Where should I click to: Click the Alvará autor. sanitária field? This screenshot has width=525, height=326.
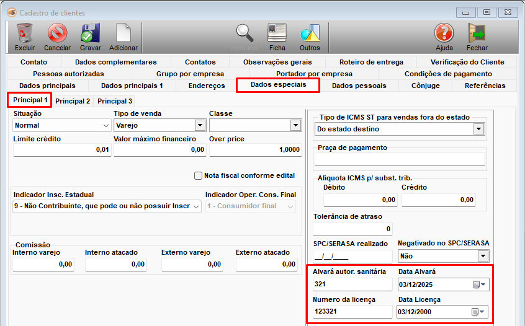(352, 284)
